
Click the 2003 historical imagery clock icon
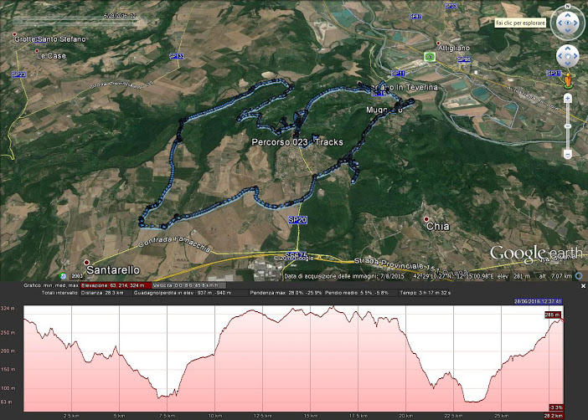pyautogui.click(x=64, y=275)
